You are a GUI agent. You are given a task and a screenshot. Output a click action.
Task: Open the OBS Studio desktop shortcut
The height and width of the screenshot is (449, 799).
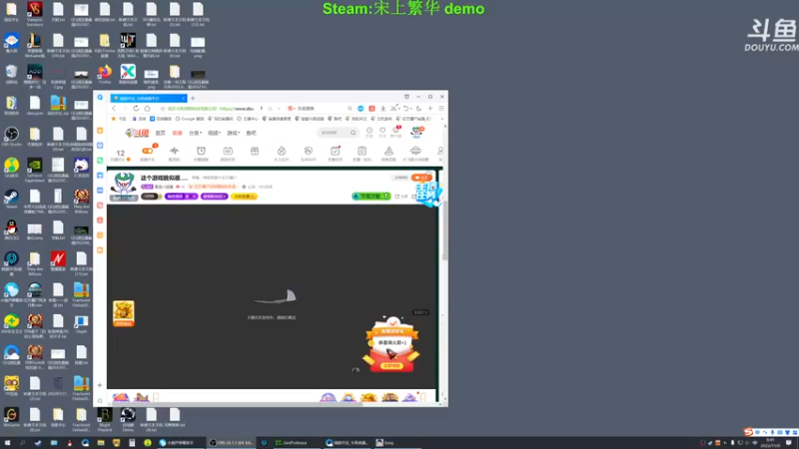(x=11, y=137)
